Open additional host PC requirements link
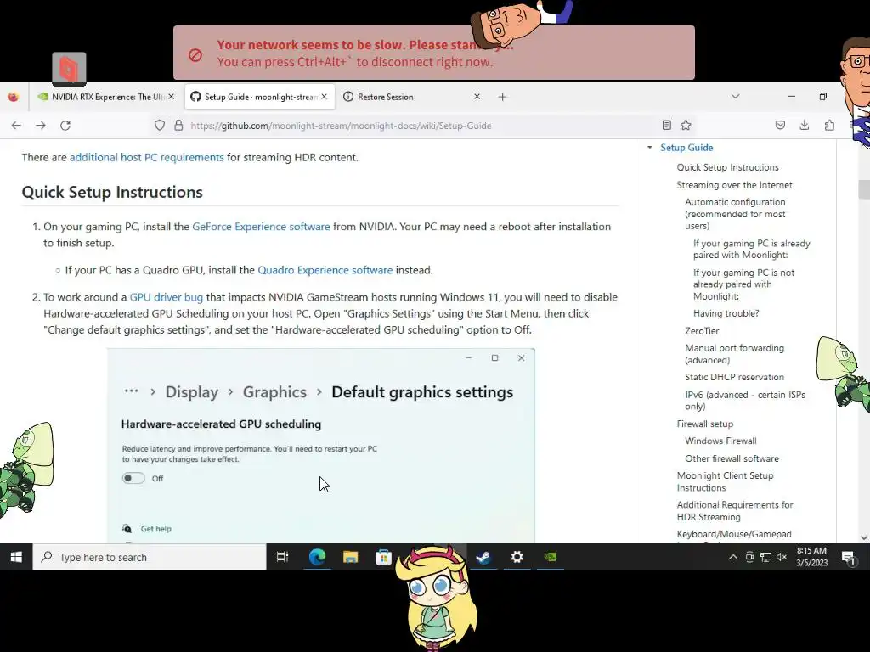 click(x=146, y=157)
